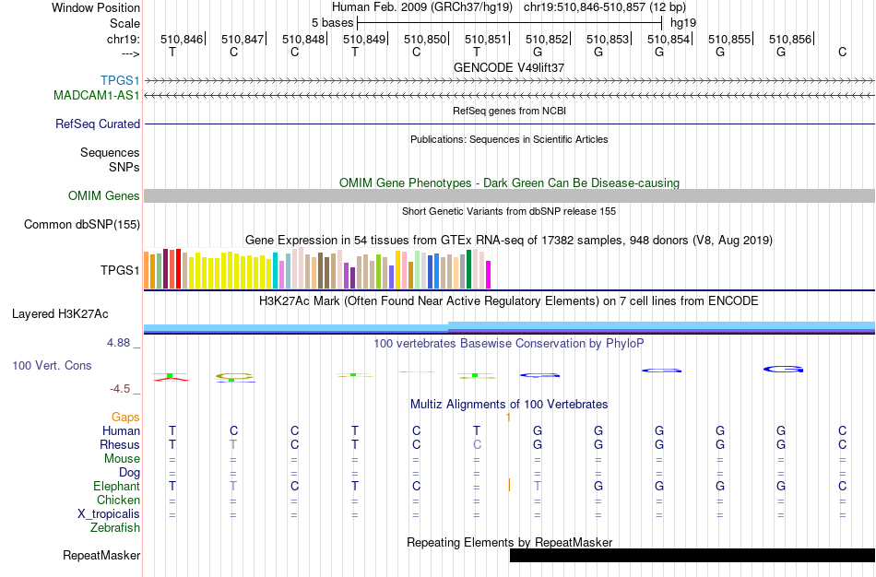
Task: Click the TPGS1 GTEx colored bar chart
Action: tap(317, 268)
